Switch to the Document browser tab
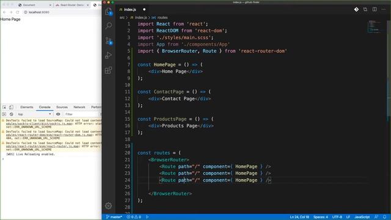Image resolution: width=391 pixels, height=220 pixels. click(x=34, y=5)
